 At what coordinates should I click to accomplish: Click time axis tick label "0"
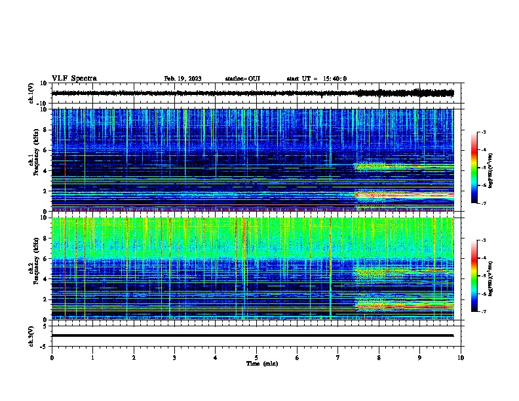click(x=52, y=358)
